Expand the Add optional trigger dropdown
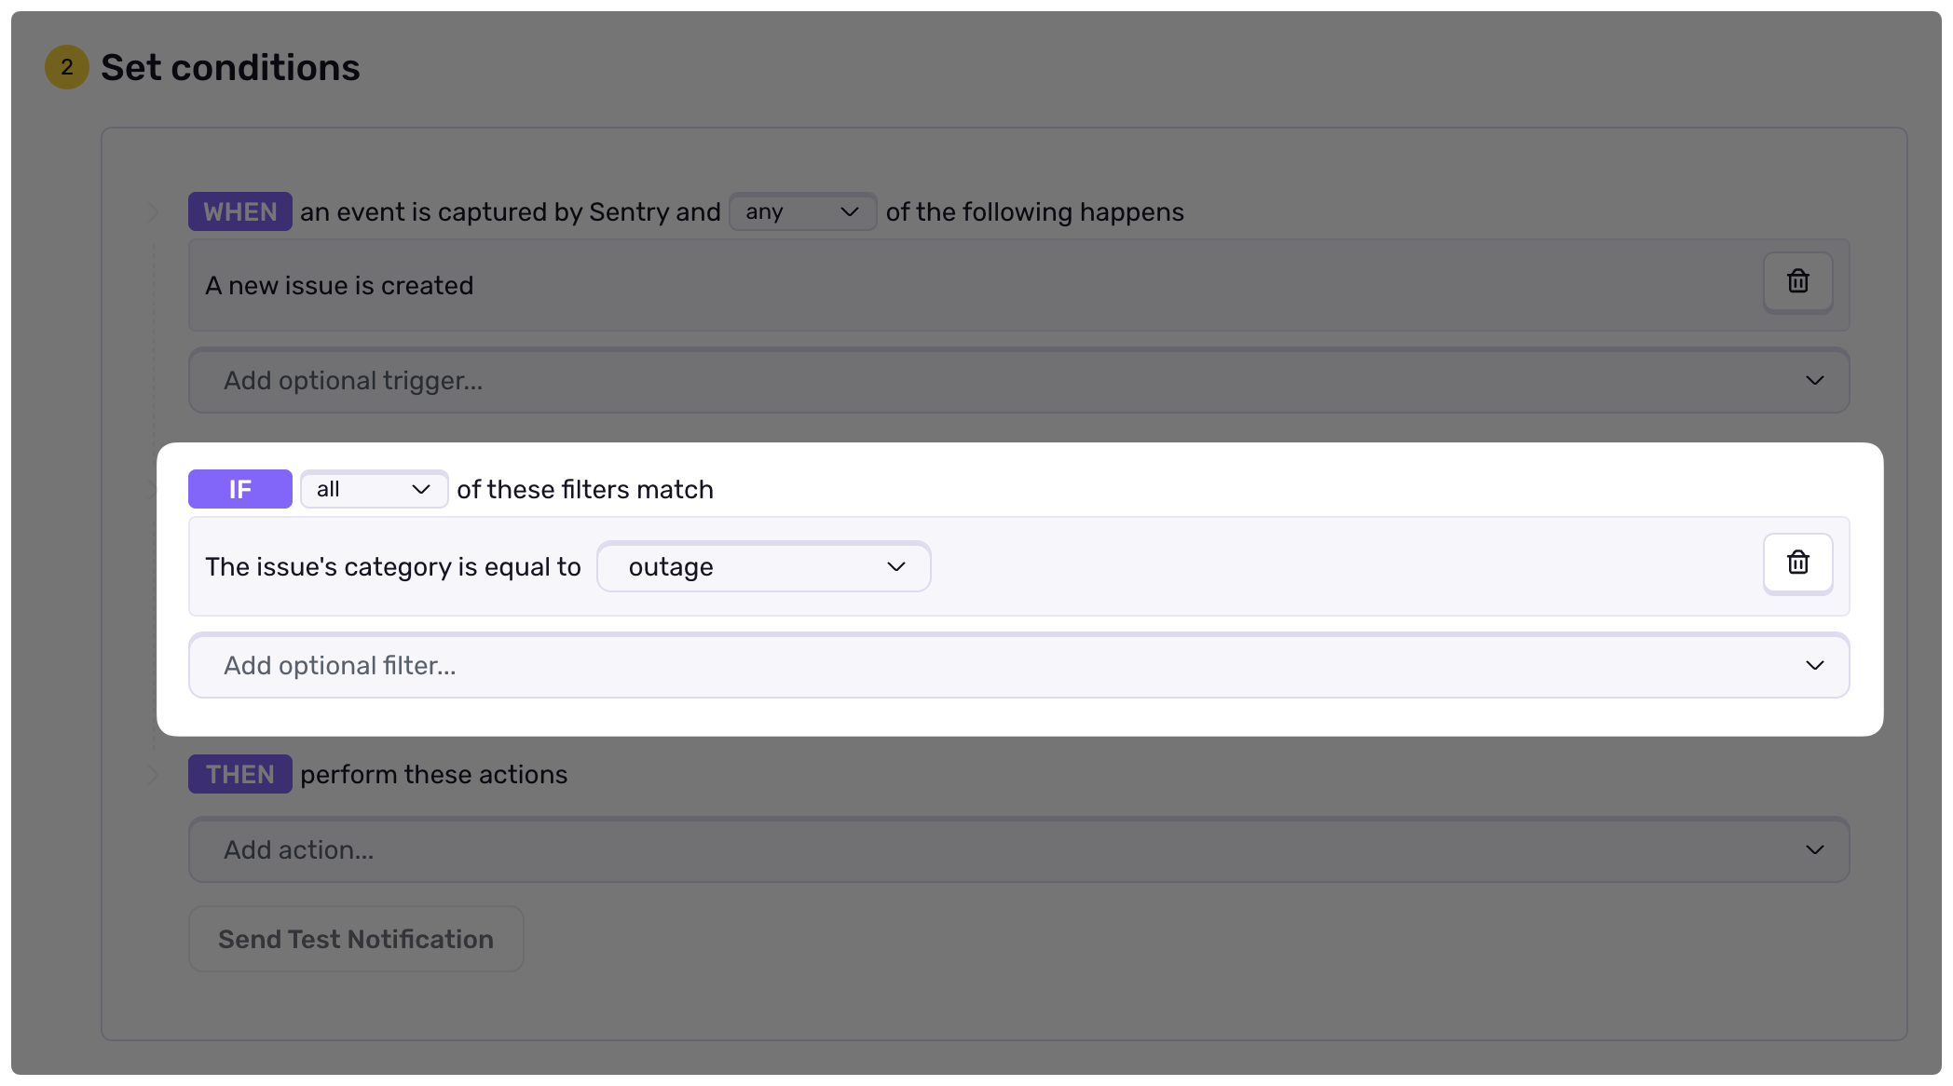This screenshot has height=1086, width=1953. point(1017,380)
